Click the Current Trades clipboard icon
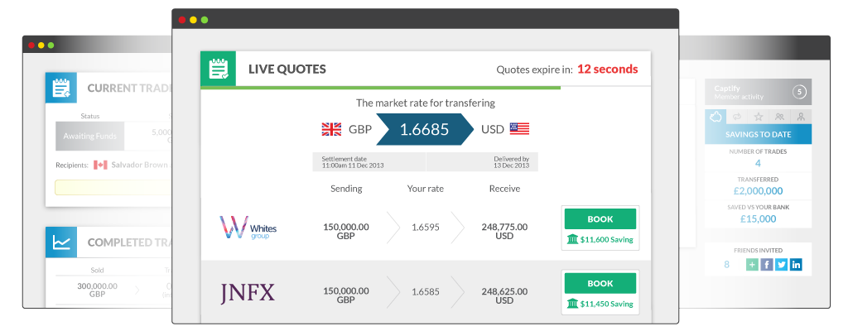This screenshot has height=331, width=853. [x=61, y=88]
